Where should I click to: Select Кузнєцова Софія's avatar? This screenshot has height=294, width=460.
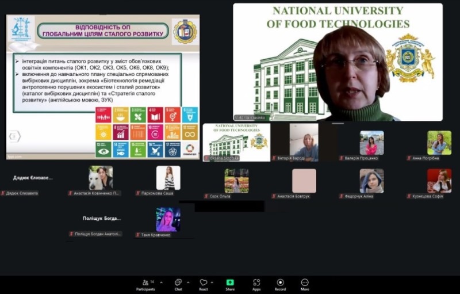[x=439, y=181]
